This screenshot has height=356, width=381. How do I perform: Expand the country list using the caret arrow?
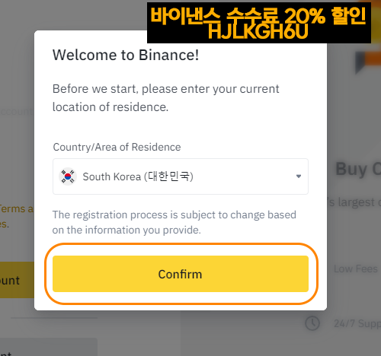[x=299, y=176]
